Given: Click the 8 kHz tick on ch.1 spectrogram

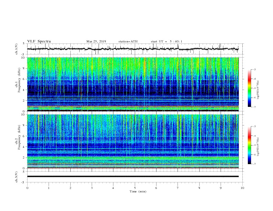Looking at the screenshot, I should (24, 68).
